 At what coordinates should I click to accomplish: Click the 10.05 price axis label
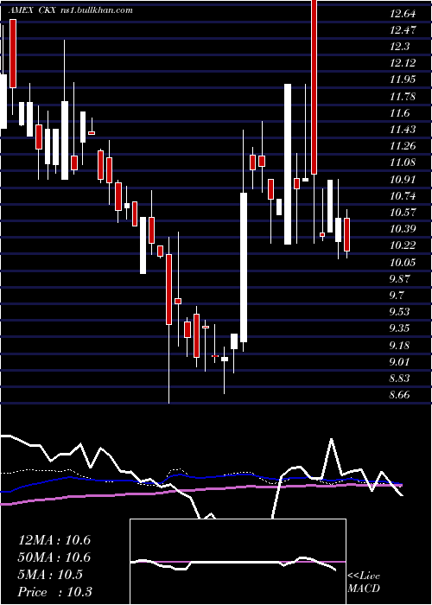click(x=403, y=263)
